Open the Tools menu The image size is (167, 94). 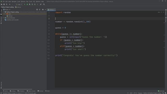[x=31, y=2]
